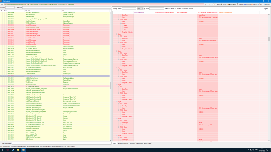This screenshot has height=152, width=271.
Task: Open File Explorer from the taskbar
Action: [18, 150]
